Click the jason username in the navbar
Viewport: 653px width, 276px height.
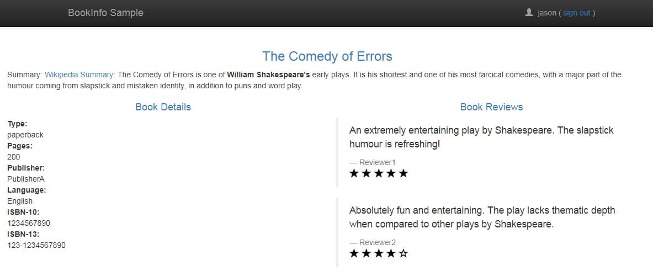(x=547, y=13)
